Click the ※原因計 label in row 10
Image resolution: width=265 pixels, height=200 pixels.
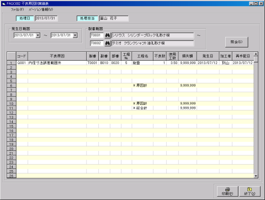coord(140,103)
